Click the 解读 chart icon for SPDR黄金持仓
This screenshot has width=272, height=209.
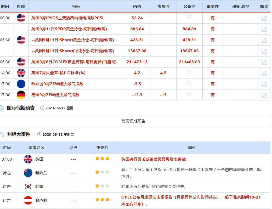tap(264, 29)
